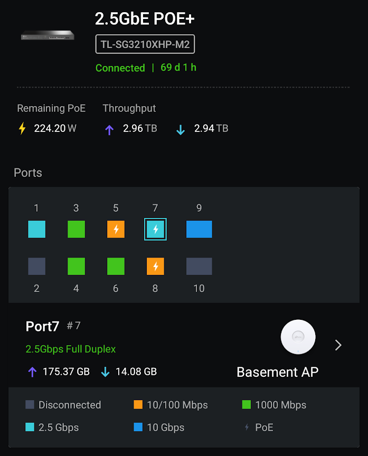The width and height of the screenshot is (368, 456).
Task: Select disconnected port 2 square
Action: click(36, 267)
